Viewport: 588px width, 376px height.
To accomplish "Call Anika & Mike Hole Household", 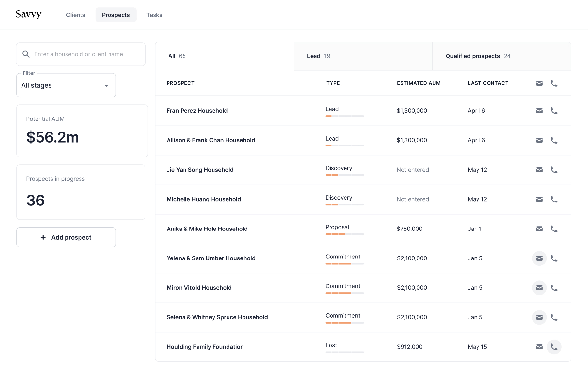I will [x=554, y=229].
